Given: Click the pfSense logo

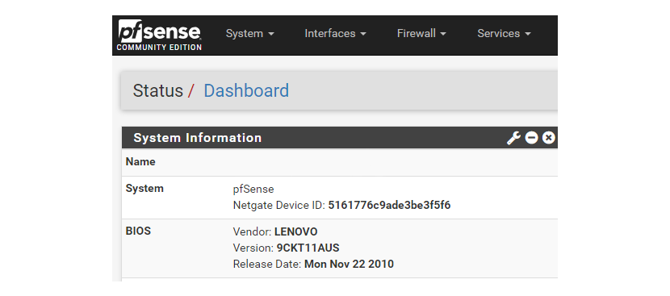Looking at the screenshot, I should click(159, 35).
